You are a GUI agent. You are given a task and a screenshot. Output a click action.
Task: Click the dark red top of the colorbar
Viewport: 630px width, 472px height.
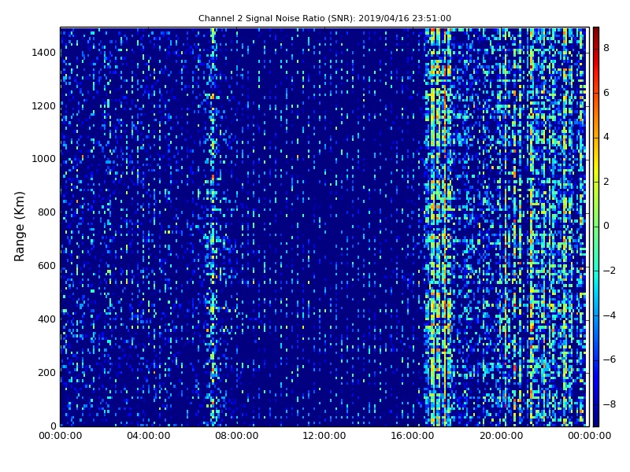[596, 34]
